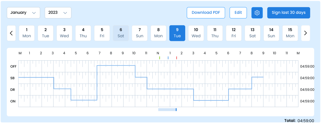Select day 15 Mon
Image resolution: width=321 pixels, height=124 pixels.
(x=290, y=33)
